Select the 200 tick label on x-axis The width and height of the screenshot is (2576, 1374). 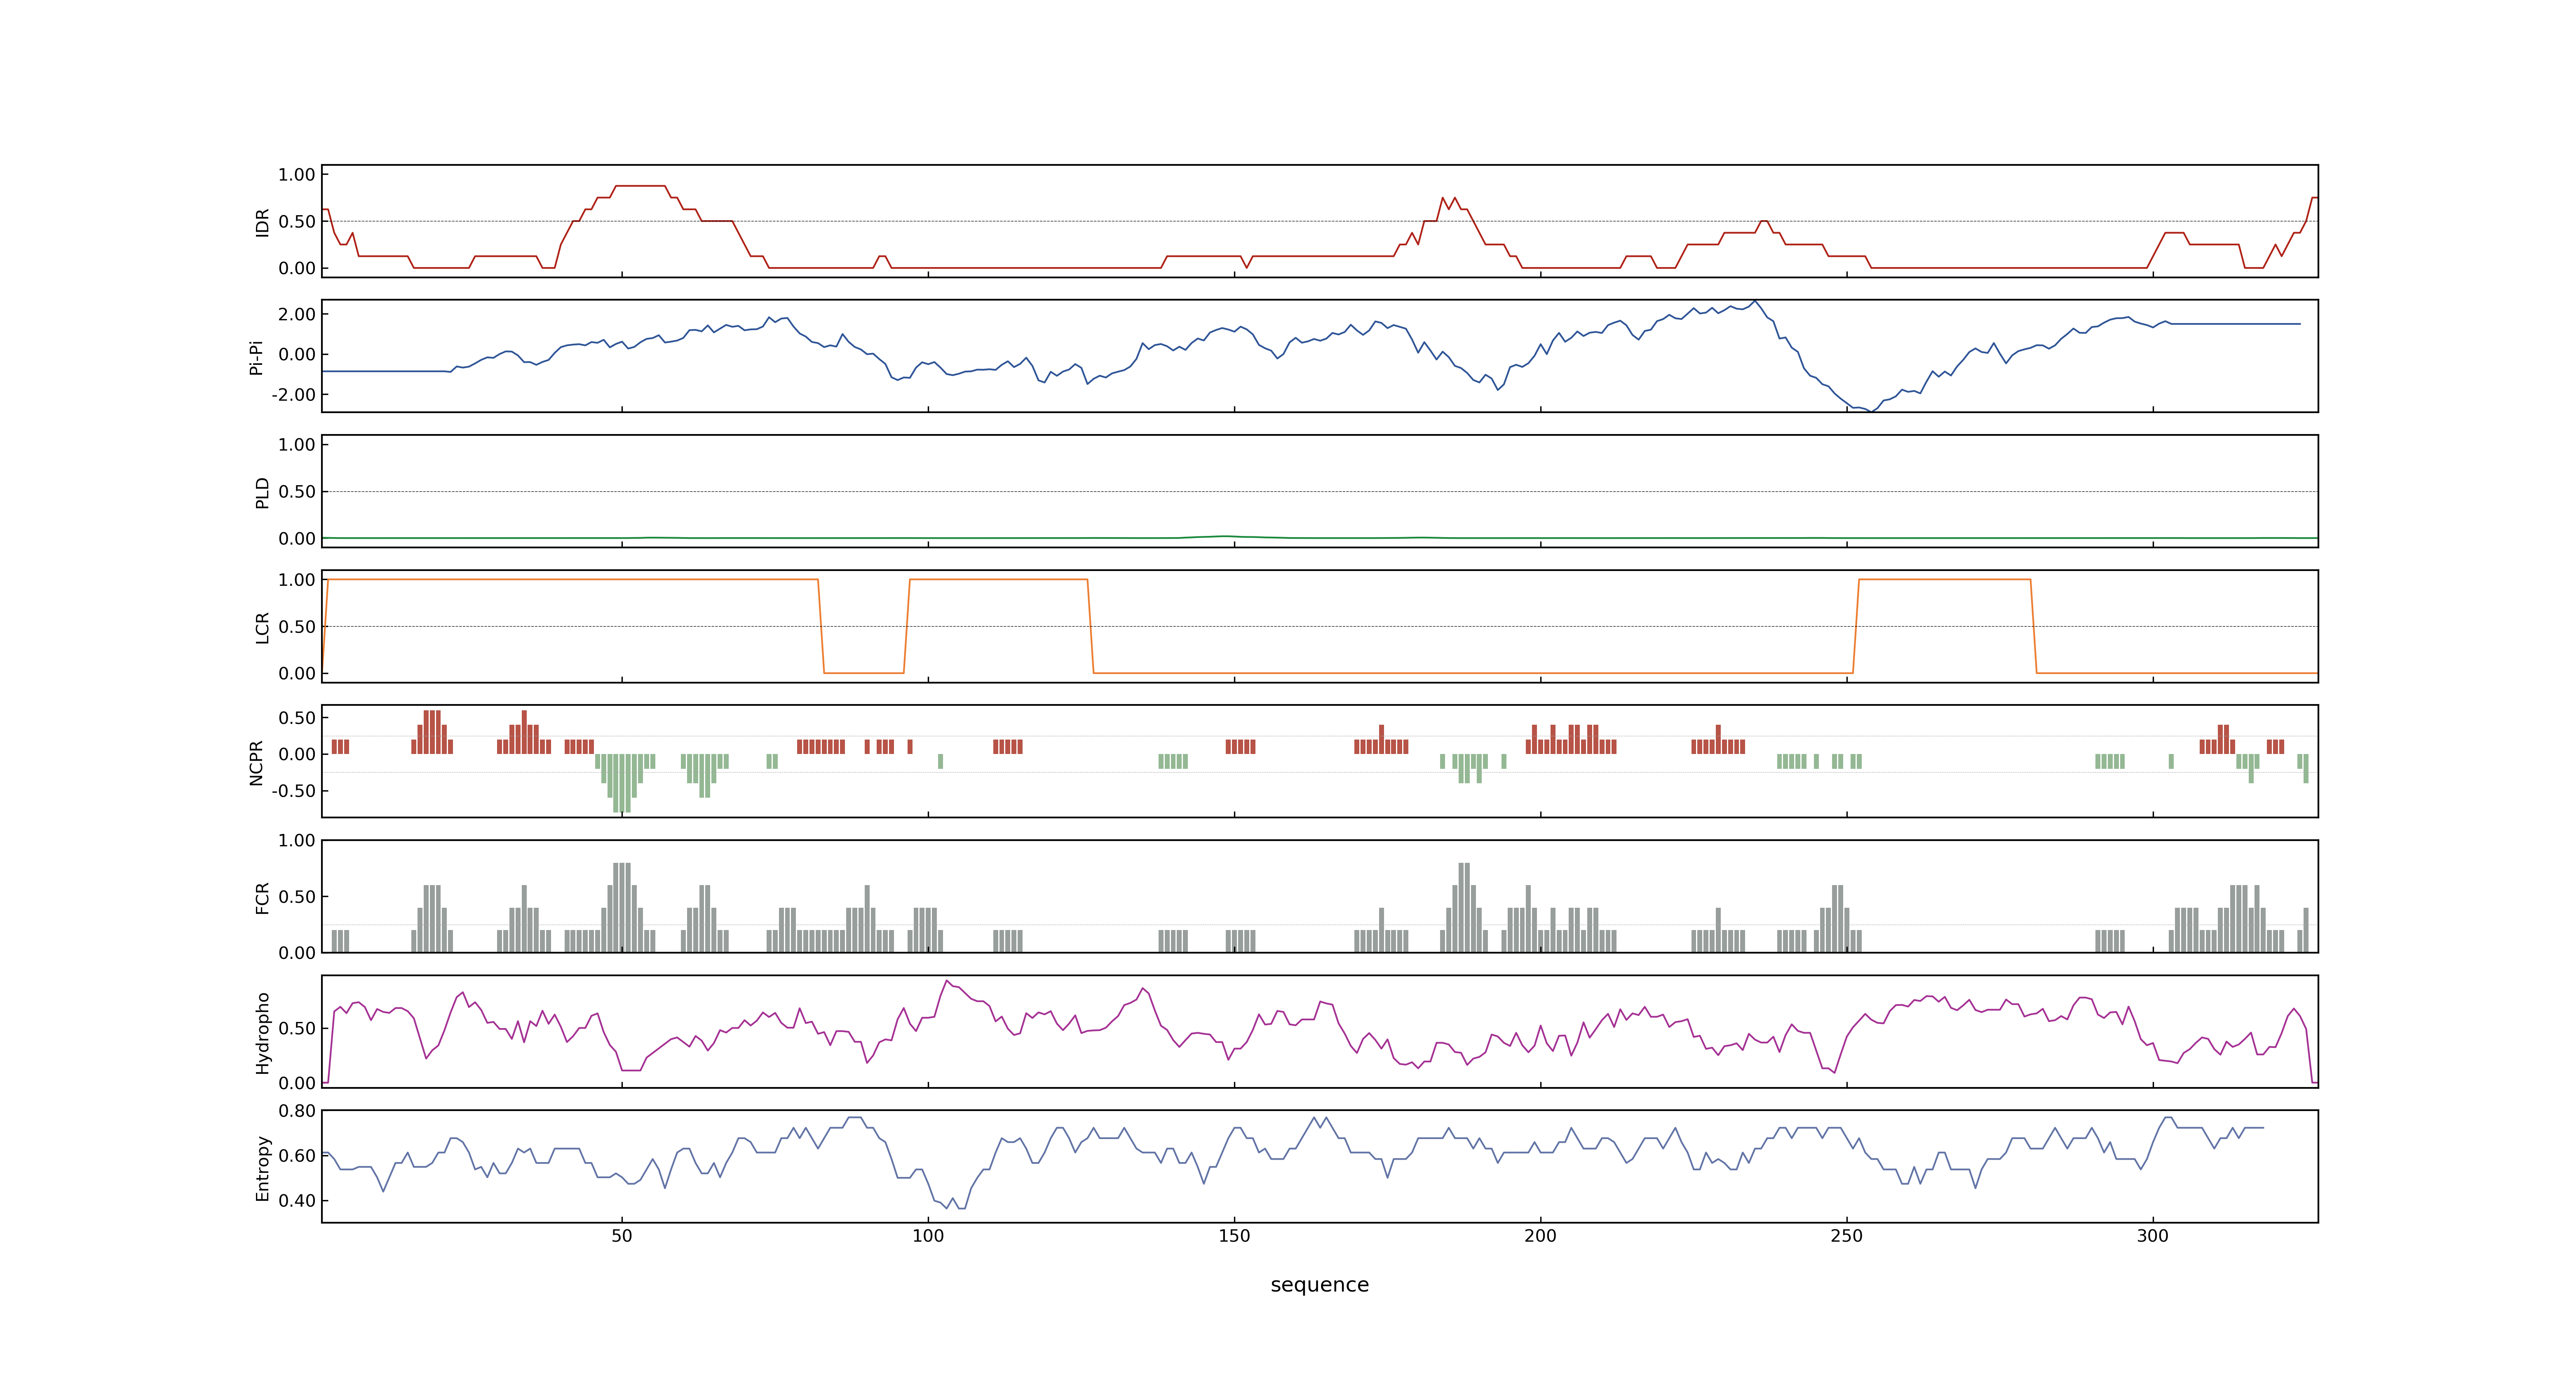click(1540, 1236)
